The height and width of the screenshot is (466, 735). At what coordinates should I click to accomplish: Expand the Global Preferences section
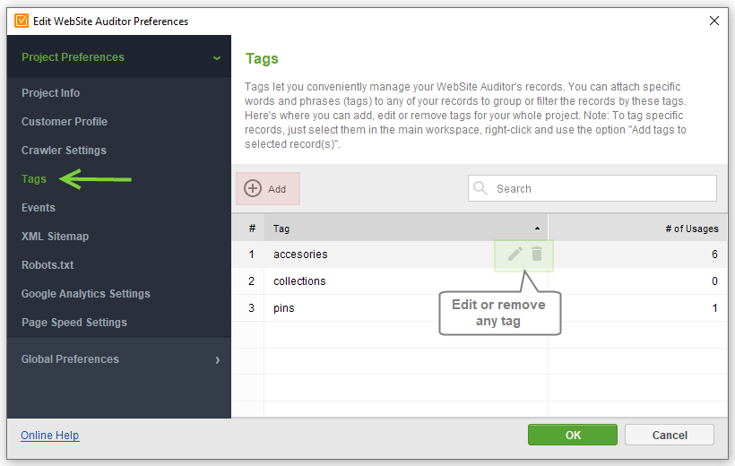pyautogui.click(x=218, y=360)
